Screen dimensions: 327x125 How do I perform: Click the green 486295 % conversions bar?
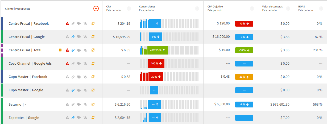coord(158,50)
